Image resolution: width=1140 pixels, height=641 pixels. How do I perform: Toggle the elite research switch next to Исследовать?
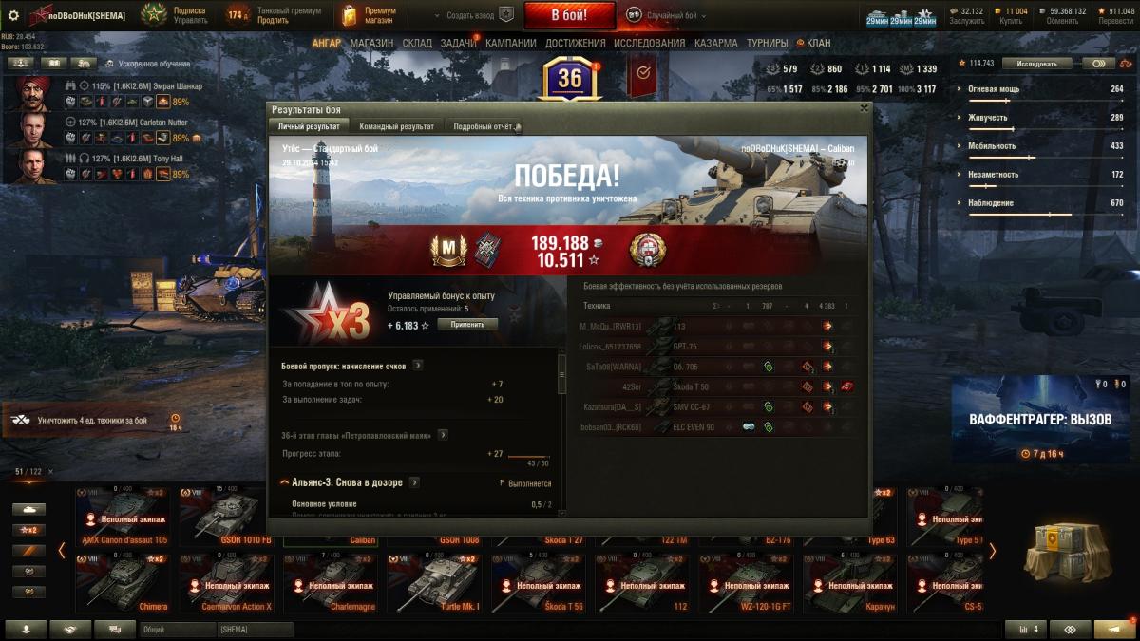[x=1097, y=64]
